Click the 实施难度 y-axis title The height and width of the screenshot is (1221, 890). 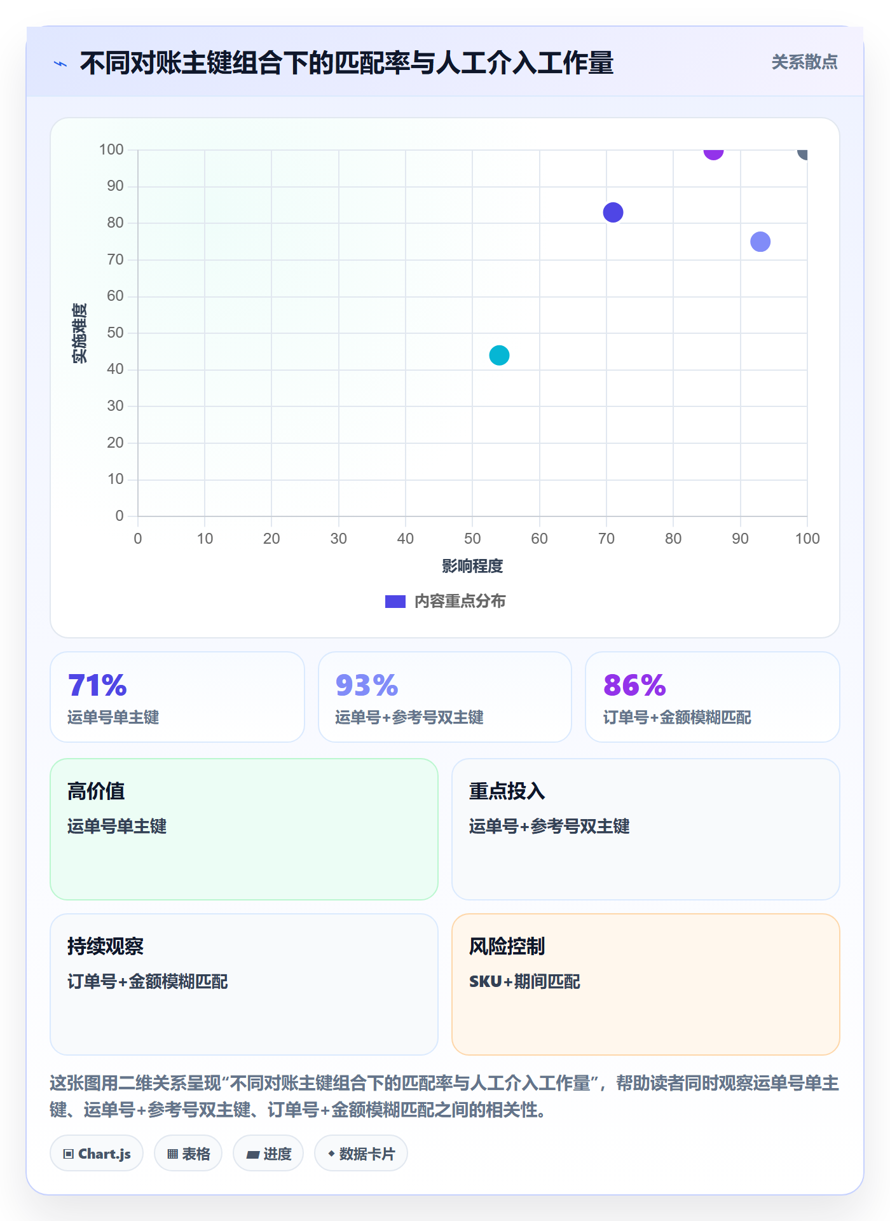click(x=79, y=333)
